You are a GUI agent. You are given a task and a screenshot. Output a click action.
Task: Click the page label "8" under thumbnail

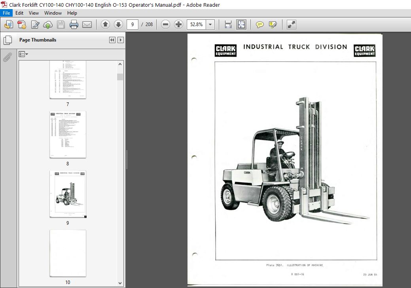68,163
